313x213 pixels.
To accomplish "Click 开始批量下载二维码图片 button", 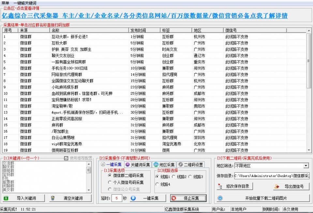I will pyautogui.click(x=263, y=198).
